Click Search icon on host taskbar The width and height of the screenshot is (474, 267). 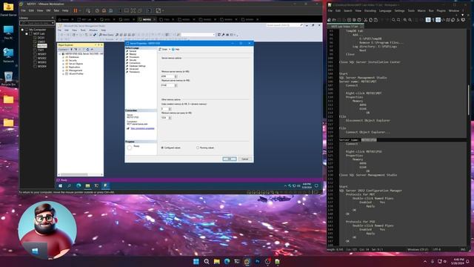(x=207, y=261)
